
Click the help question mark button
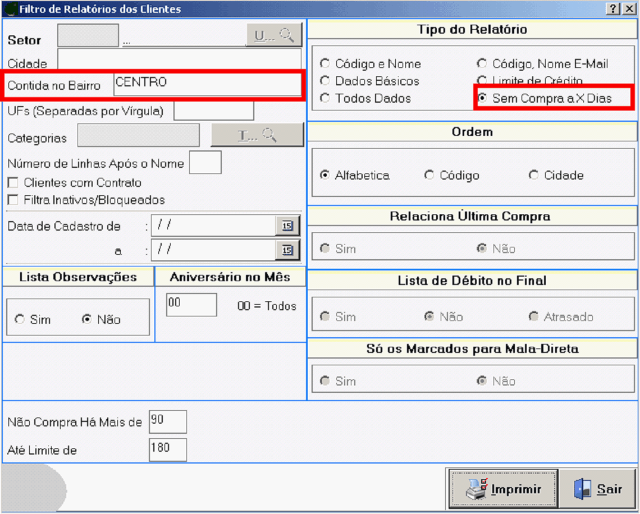coord(614,9)
